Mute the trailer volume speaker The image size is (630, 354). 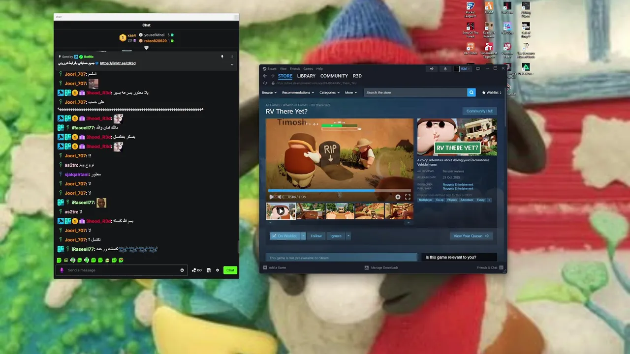pos(281,197)
